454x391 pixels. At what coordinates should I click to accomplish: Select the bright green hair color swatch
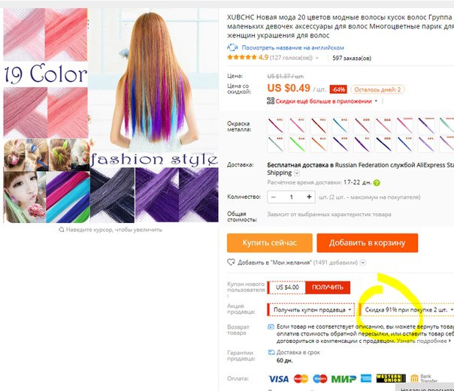pos(297,144)
